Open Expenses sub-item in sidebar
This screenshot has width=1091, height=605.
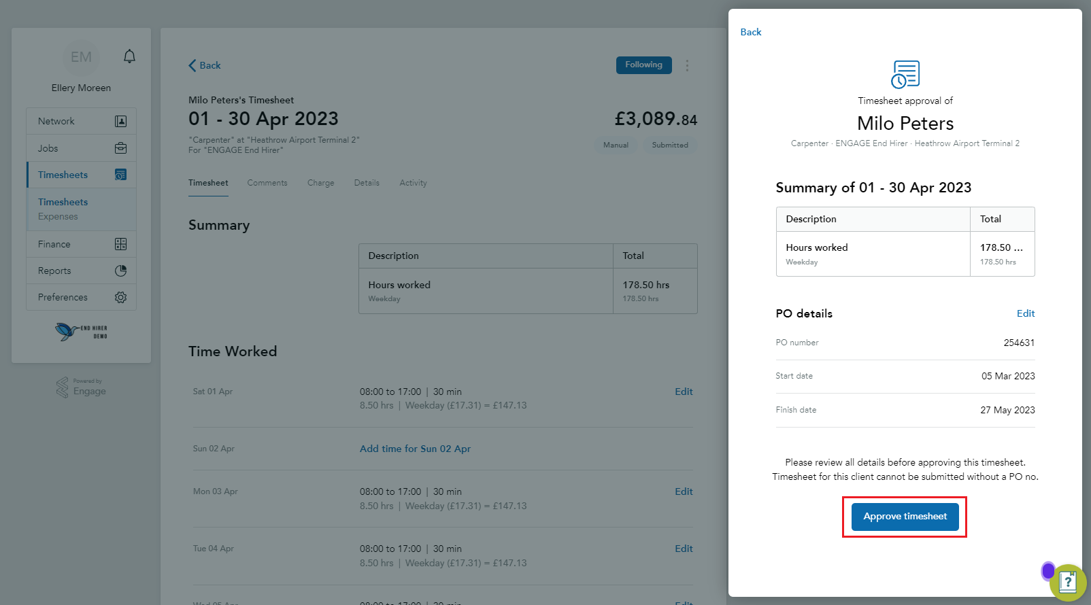[x=58, y=216]
